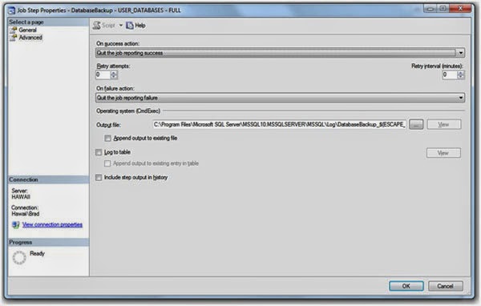Close the Job Step Properties window
Screen dimensions: 481x306
[460, 8]
